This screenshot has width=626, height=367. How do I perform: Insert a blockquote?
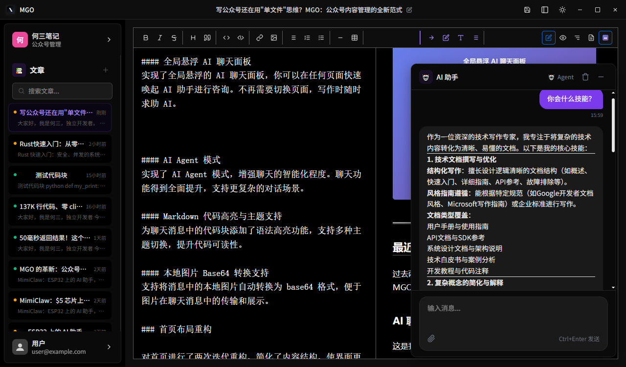[206, 37]
